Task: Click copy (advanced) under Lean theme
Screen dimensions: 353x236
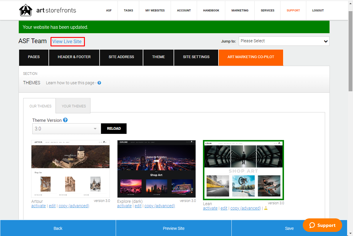Action: [246, 208]
